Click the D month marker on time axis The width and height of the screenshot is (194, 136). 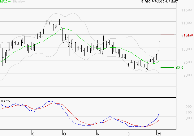click(129, 134)
